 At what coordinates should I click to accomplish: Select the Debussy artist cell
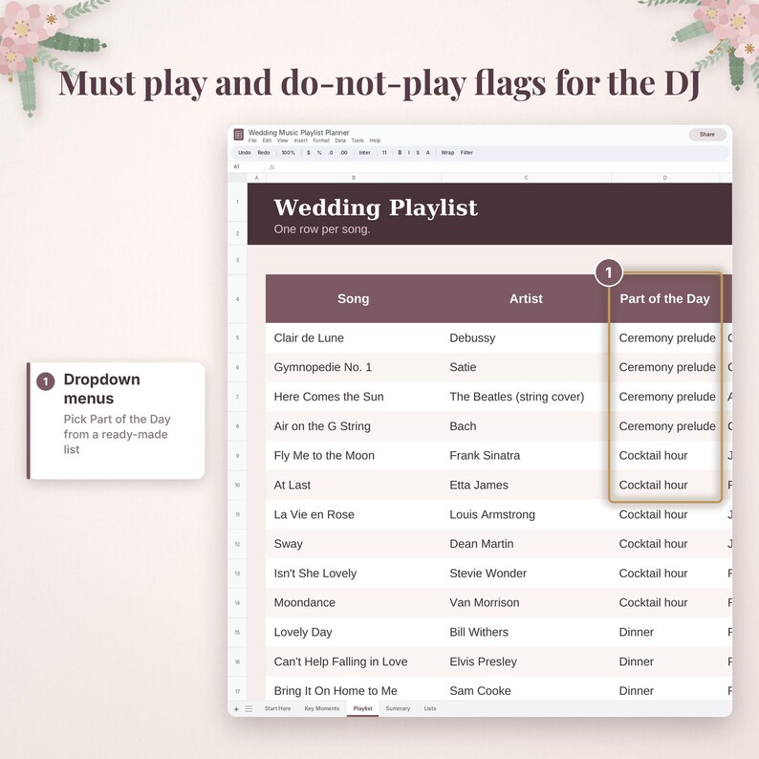[x=526, y=337]
